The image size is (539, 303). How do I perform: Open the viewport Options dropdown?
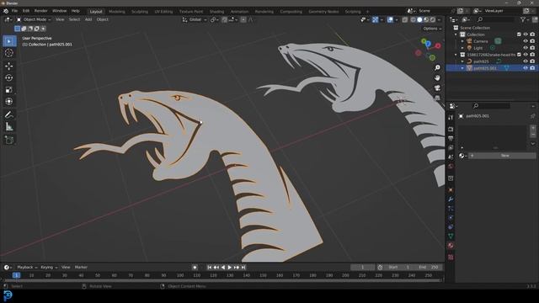click(432, 29)
